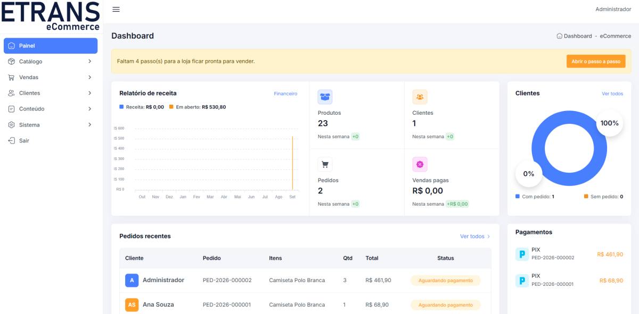Open the Administrador user menu
This screenshot has height=314, width=639.
[x=613, y=10]
